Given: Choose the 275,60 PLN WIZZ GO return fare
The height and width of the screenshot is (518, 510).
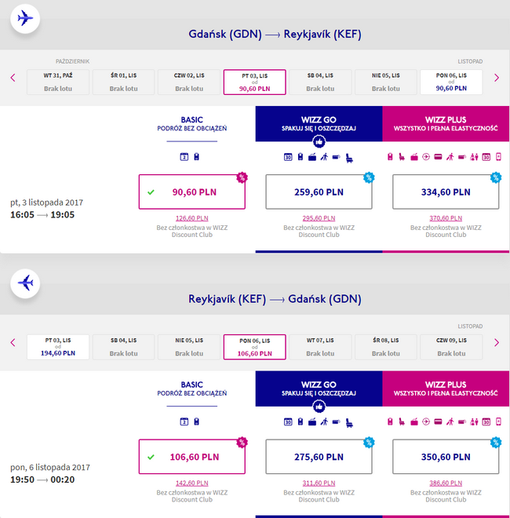Looking at the screenshot, I should coord(319,457).
